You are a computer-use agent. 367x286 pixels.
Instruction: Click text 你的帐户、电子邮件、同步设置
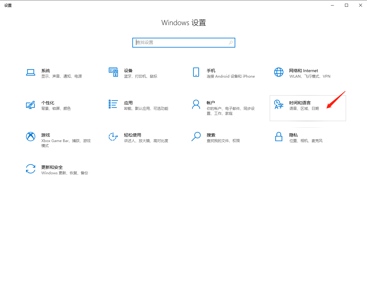point(231,111)
